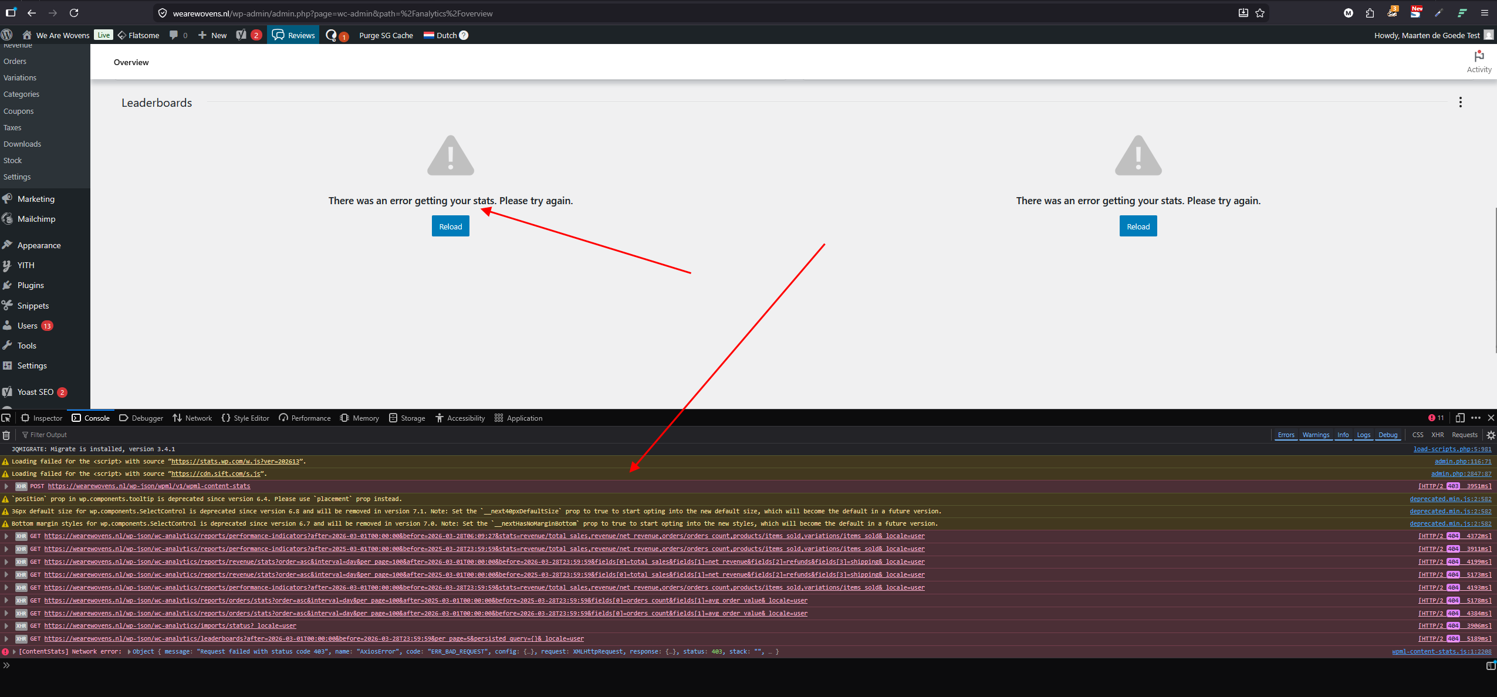Open console settings gear icon
The image size is (1497, 697).
point(1491,435)
